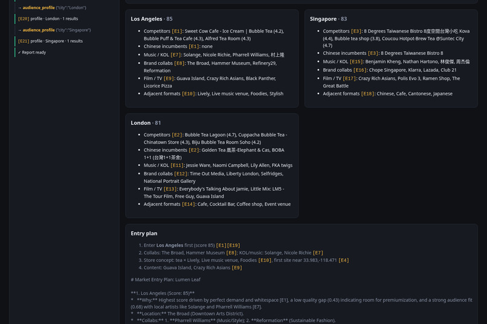Viewport: 487px width, 324px height.
Task: Open [E7] citation in Entry plan step 2
Action: [x=318, y=252]
